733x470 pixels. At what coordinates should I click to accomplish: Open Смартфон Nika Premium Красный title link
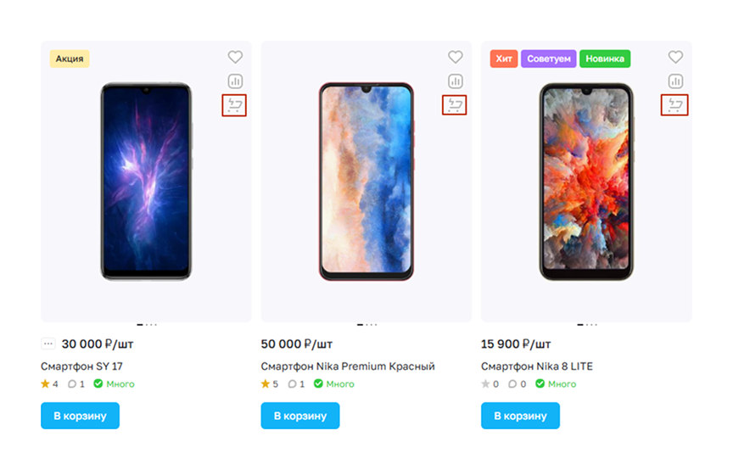[x=348, y=366]
